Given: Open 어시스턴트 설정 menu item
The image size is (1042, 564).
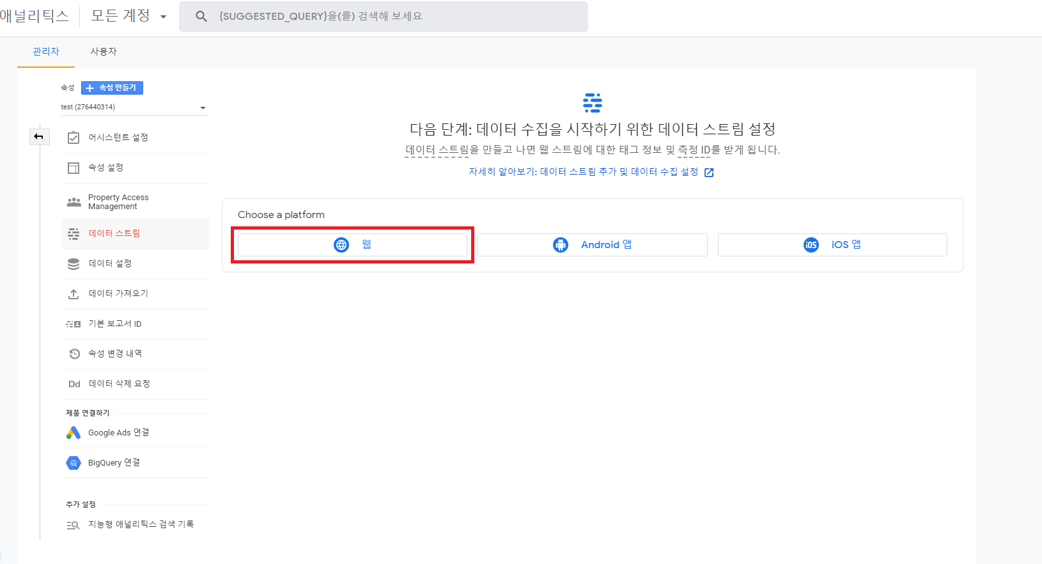Looking at the screenshot, I should tap(136, 137).
